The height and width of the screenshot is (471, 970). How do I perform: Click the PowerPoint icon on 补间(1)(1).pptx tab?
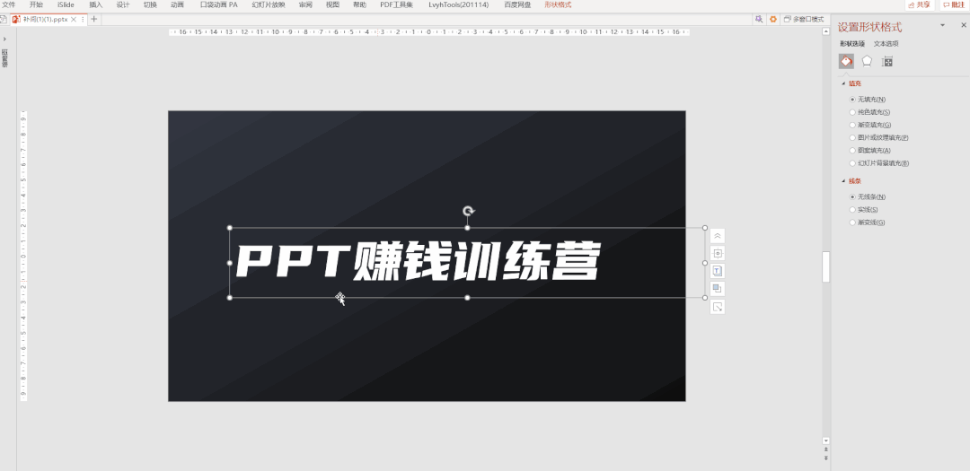click(16, 19)
